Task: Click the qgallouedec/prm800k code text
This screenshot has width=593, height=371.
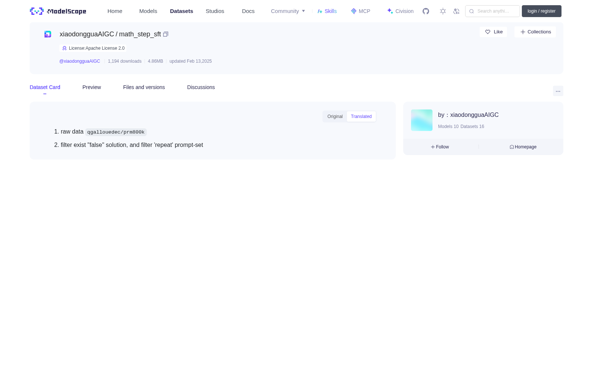Action: (116, 132)
